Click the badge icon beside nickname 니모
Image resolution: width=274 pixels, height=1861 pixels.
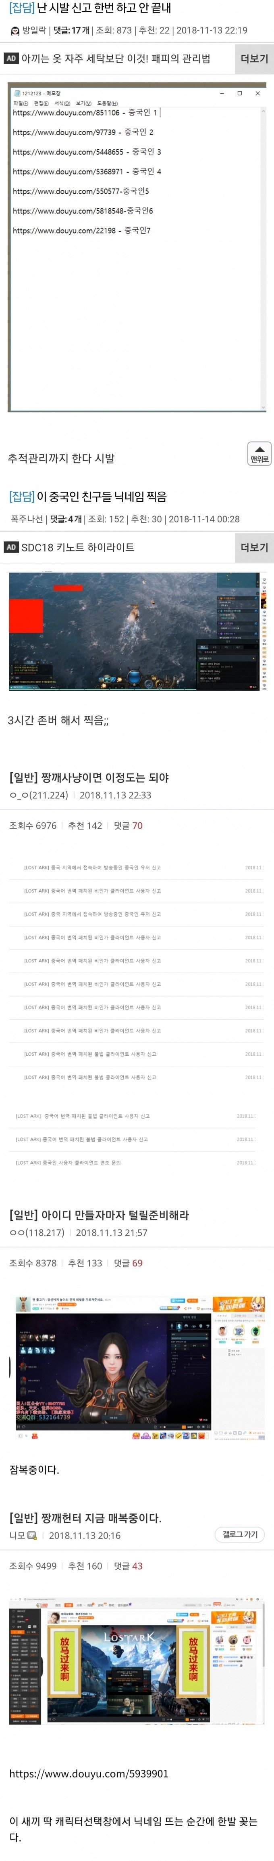33,1536
